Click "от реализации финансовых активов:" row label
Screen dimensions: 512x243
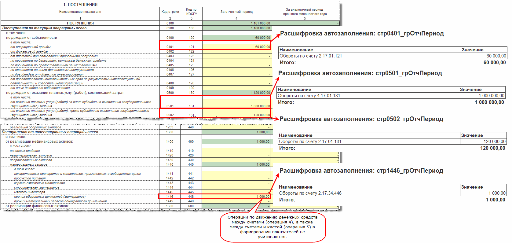click(x=37, y=206)
